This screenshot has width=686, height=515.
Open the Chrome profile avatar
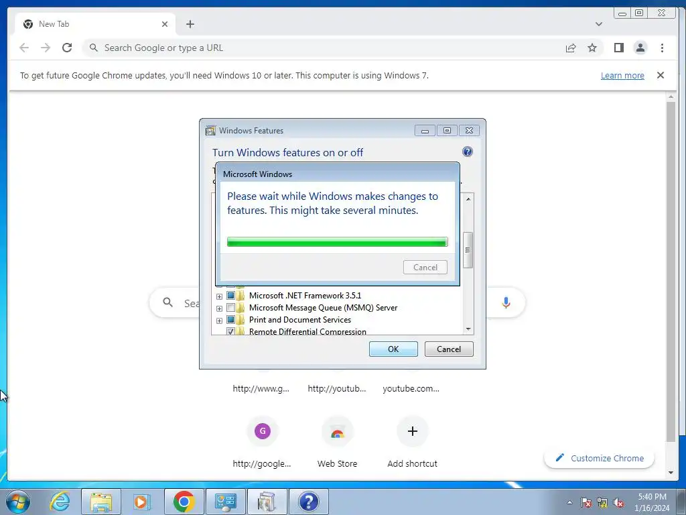click(x=640, y=48)
